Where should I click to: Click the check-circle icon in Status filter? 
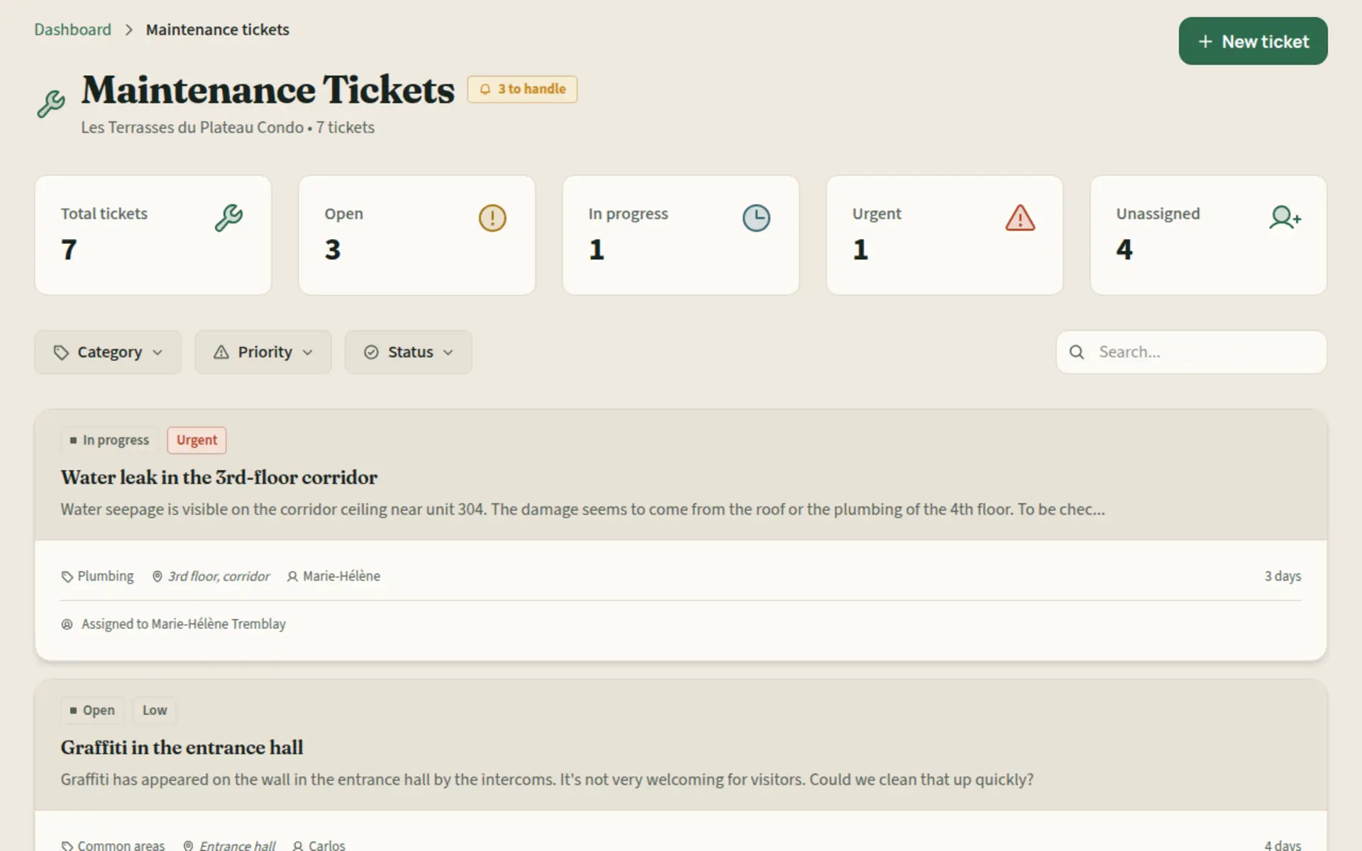[371, 352]
